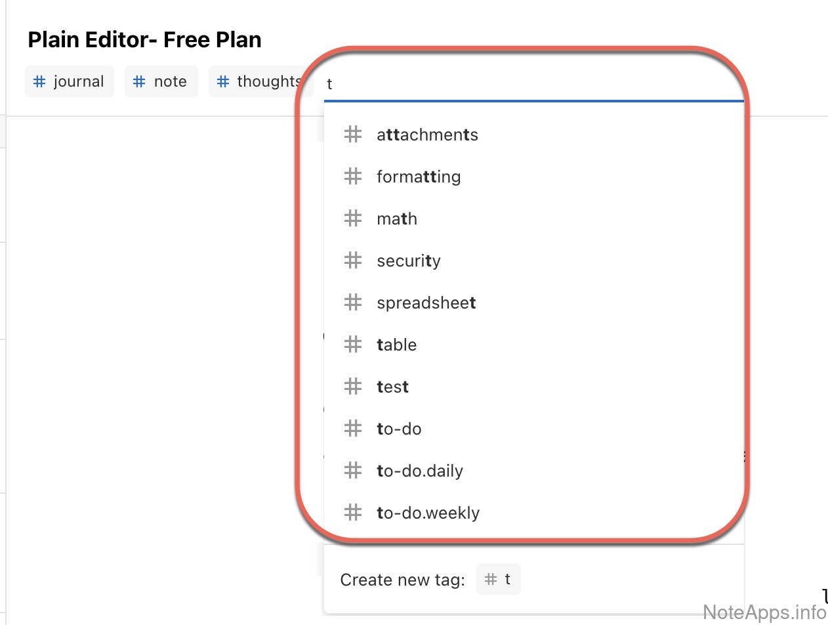Image resolution: width=828 pixels, height=625 pixels.
Task: Pick the math tag suggestion
Action: (397, 219)
